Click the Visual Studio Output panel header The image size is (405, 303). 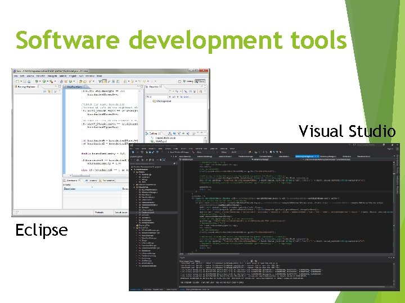[x=287, y=257]
